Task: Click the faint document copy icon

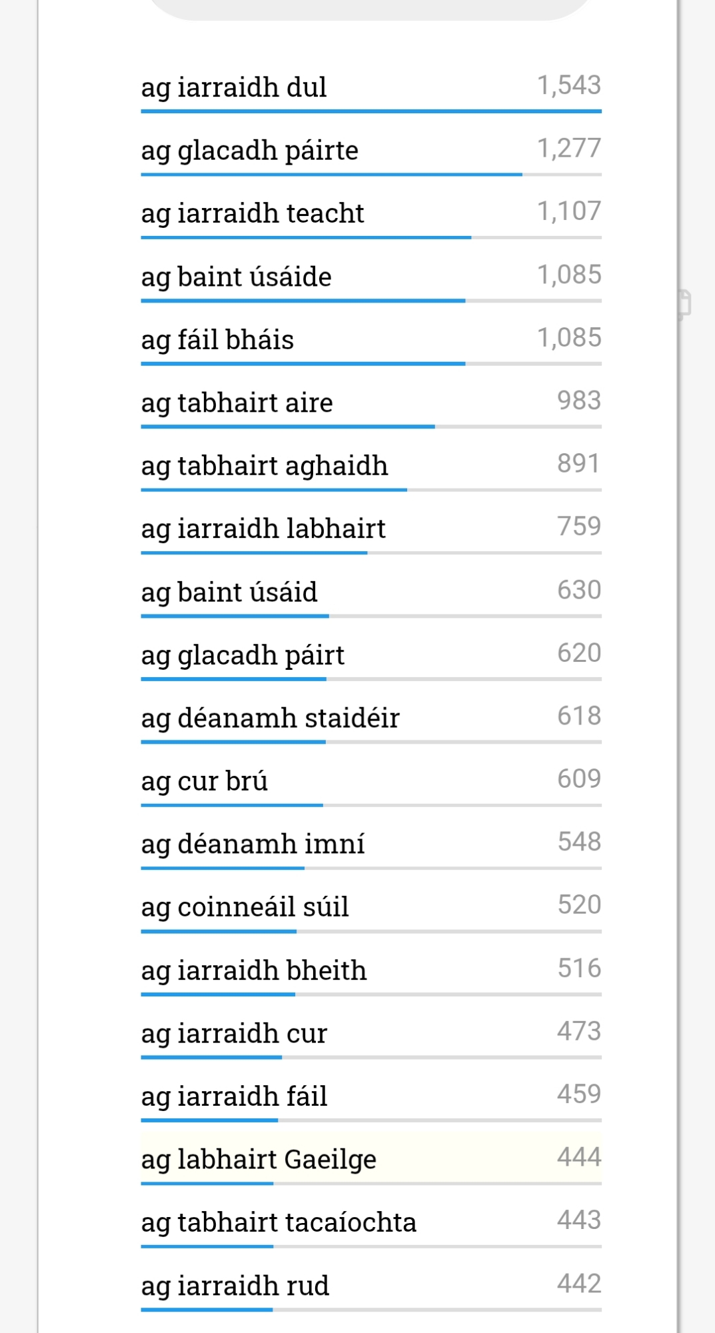Action: click(684, 304)
